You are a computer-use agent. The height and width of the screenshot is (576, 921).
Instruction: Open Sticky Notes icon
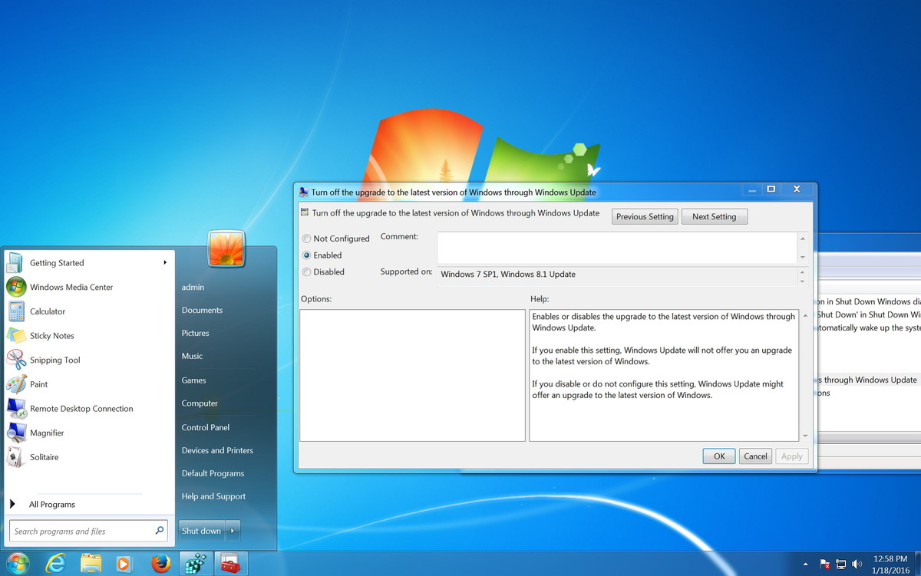tap(16, 336)
